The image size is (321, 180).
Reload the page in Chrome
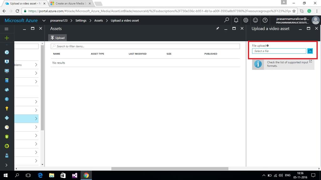tap(18, 11)
